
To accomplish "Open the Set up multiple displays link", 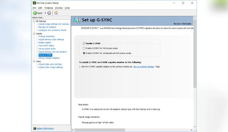I will 143,67.
